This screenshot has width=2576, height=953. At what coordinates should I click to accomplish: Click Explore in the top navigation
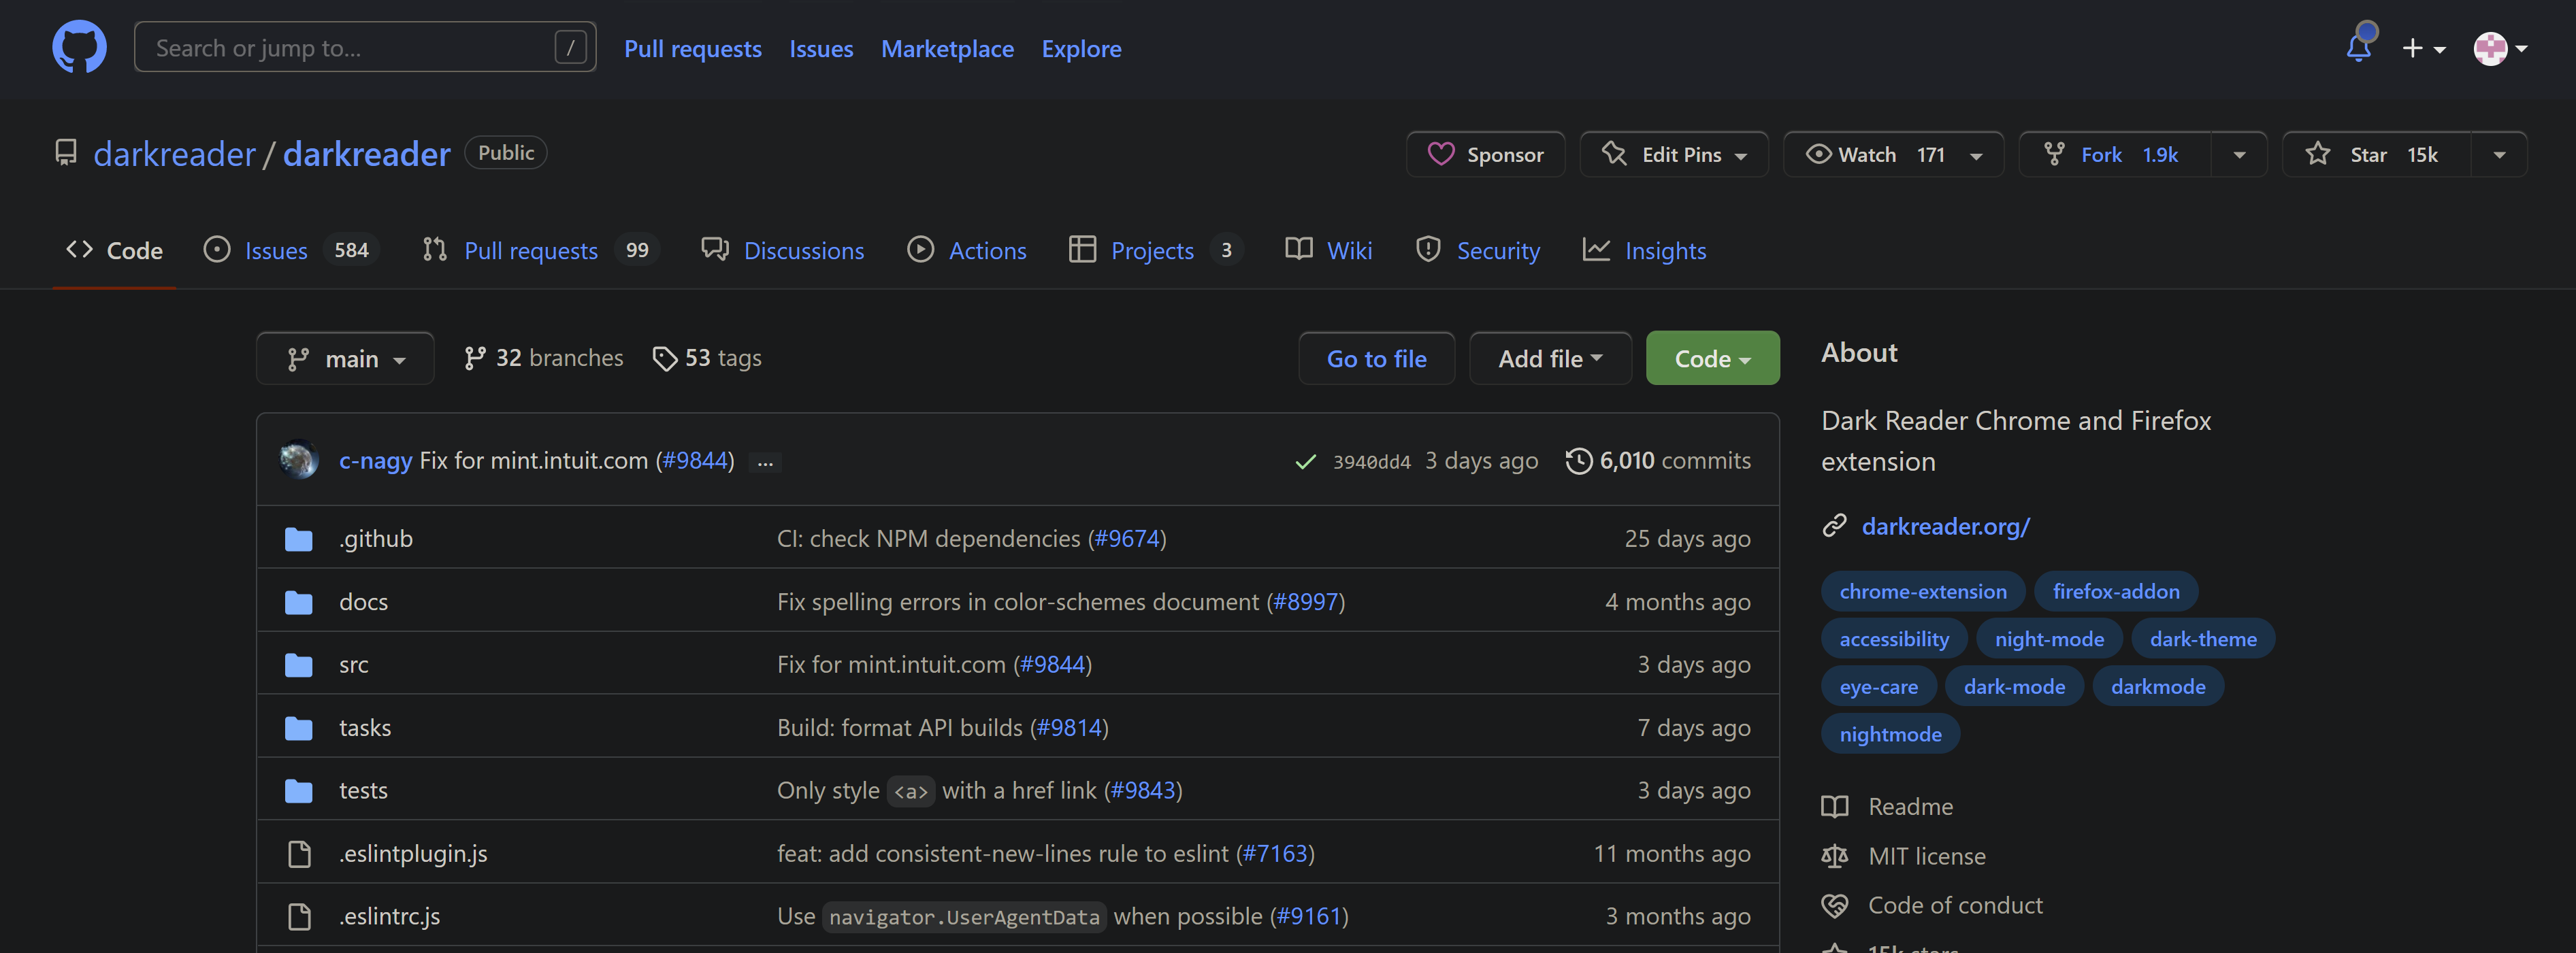(1081, 48)
